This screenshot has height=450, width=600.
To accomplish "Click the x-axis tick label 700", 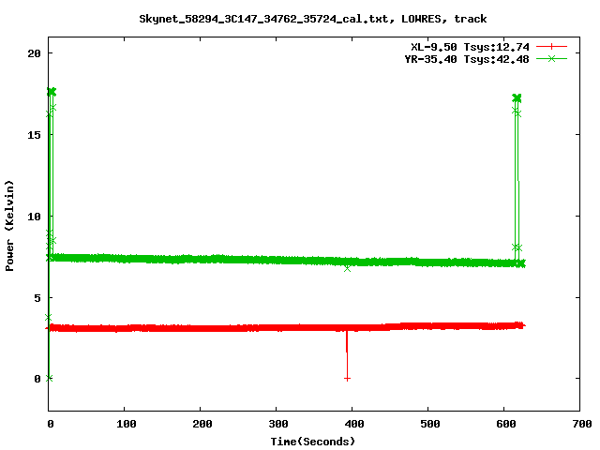I will coord(582,424).
